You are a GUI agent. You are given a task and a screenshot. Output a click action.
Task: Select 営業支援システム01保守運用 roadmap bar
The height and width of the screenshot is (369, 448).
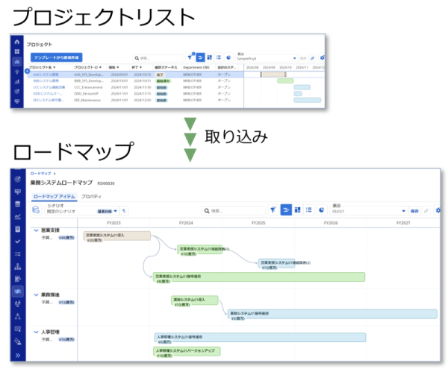(259, 277)
